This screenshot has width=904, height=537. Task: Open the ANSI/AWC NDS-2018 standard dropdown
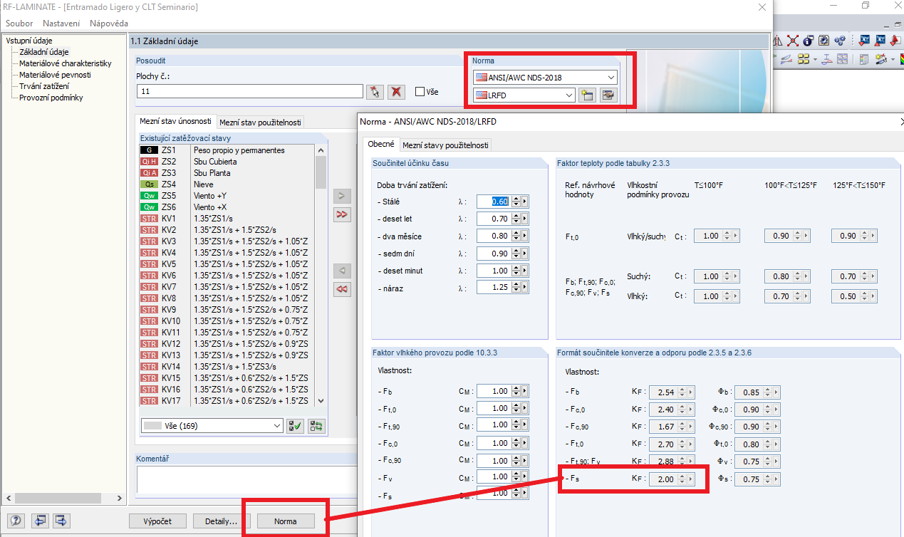(611, 77)
